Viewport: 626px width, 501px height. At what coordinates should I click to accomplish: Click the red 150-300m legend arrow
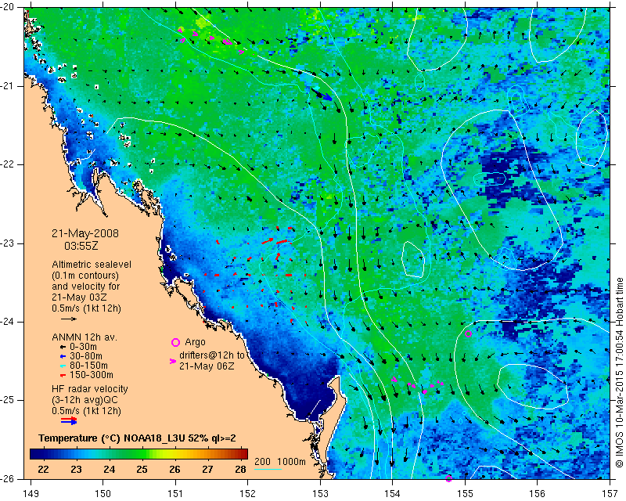pyautogui.click(x=63, y=375)
